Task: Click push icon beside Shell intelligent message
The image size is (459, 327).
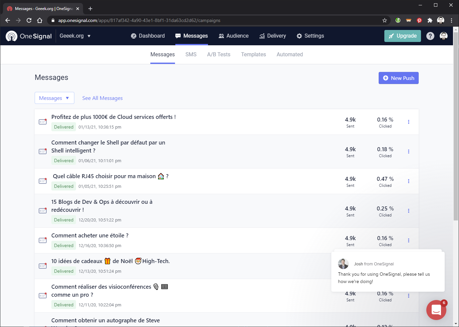Action: coord(43,151)
